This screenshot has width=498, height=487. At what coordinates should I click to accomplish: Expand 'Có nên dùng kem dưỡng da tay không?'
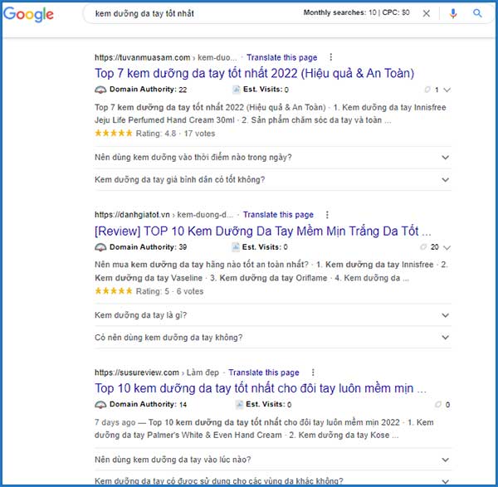(273, 337)
